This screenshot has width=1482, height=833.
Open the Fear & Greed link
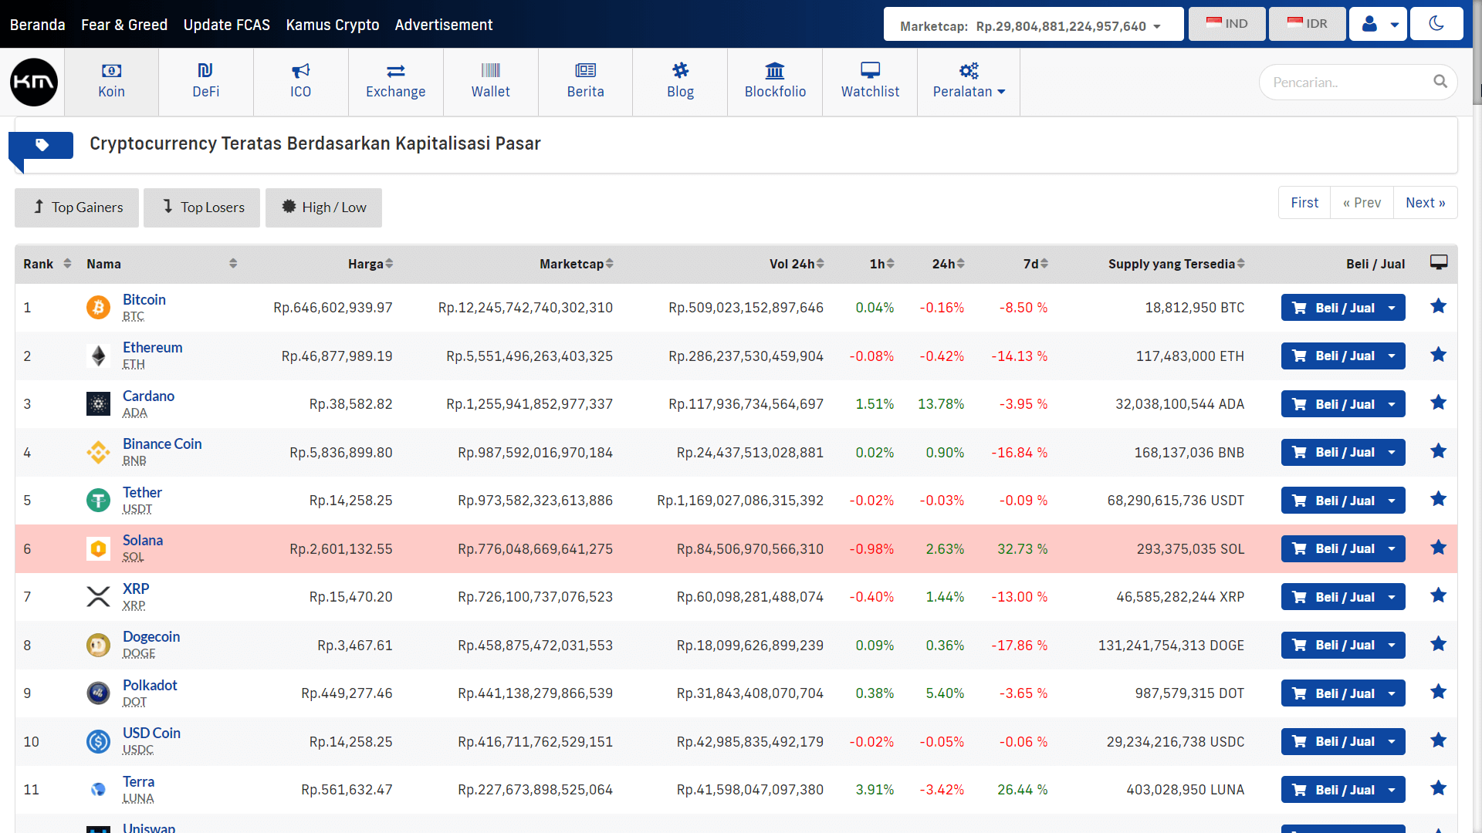(x=124, y=25)
